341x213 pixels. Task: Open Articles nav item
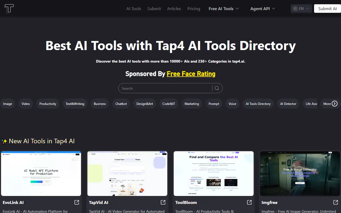pos(174,9)
